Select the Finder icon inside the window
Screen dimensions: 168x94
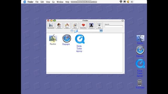point(53,38)
